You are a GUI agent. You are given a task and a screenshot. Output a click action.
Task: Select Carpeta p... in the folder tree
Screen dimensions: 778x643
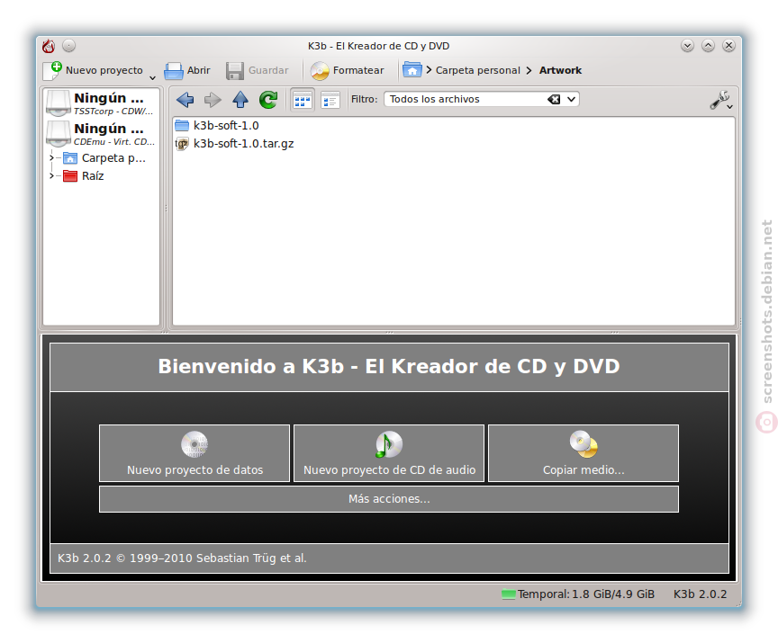tap(104, 158)
